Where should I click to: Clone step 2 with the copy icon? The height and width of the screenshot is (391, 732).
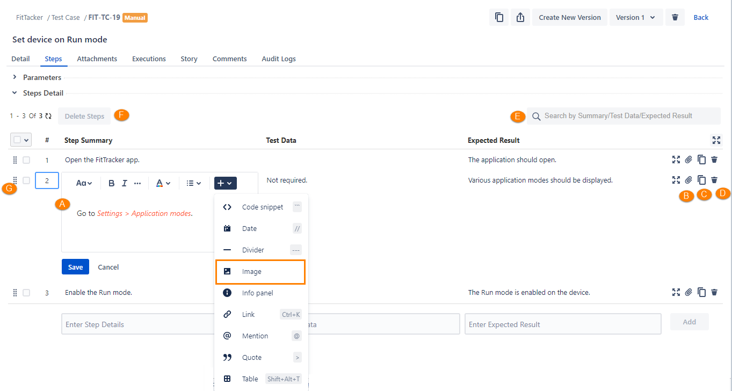pyautogui.click(x=701, y=180)
